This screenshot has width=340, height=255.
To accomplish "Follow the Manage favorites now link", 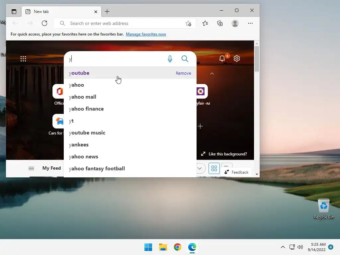I will tap(146, 34).
